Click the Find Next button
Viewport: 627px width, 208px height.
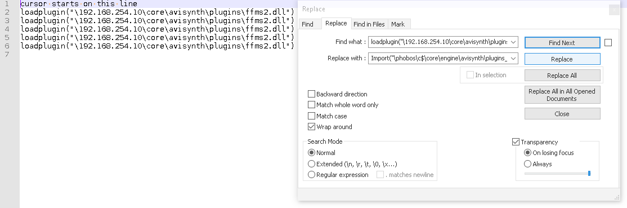click(562, 42)
